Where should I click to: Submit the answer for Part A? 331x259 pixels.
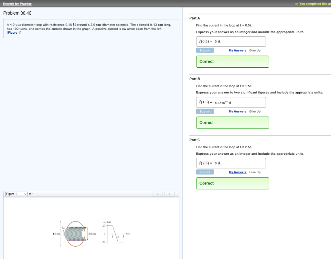pyautogui.click(x=205, y=50)
